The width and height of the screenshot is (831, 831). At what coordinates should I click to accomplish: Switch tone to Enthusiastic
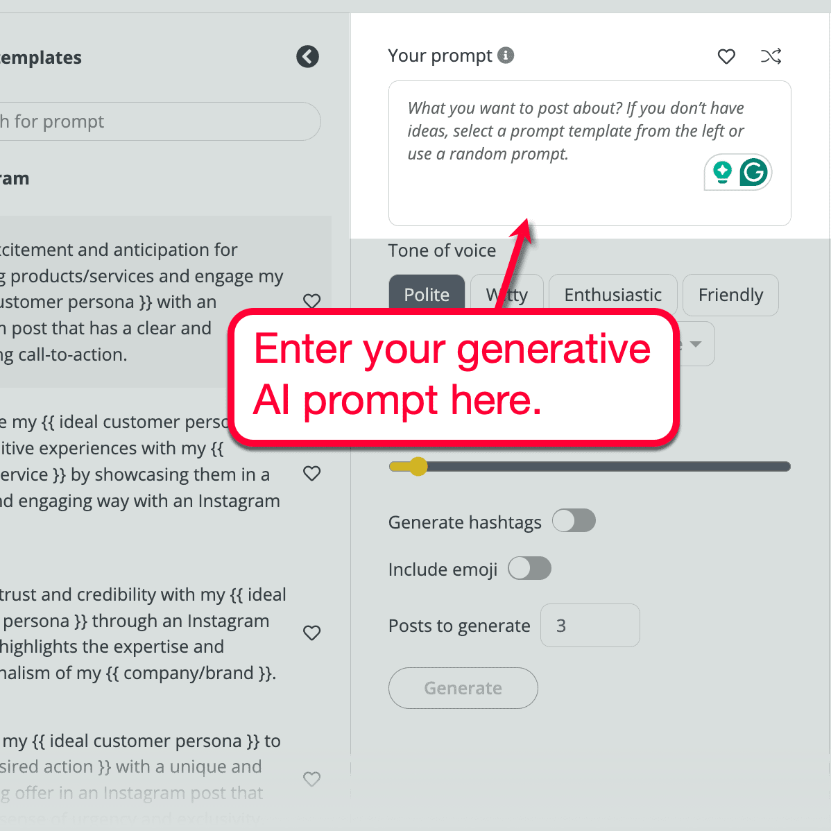click(x=612, y=295)
